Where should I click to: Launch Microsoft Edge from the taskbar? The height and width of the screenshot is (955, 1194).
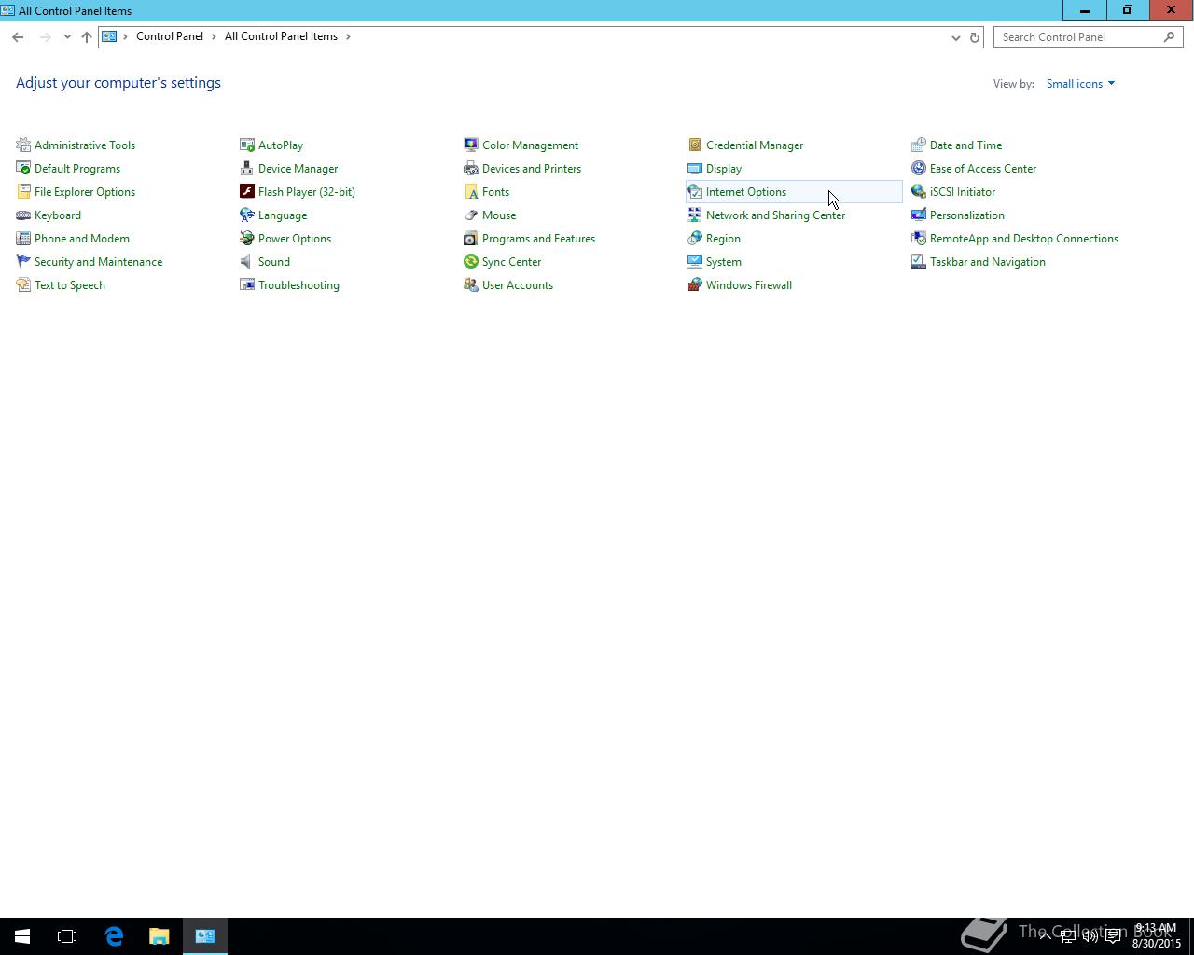114,936
